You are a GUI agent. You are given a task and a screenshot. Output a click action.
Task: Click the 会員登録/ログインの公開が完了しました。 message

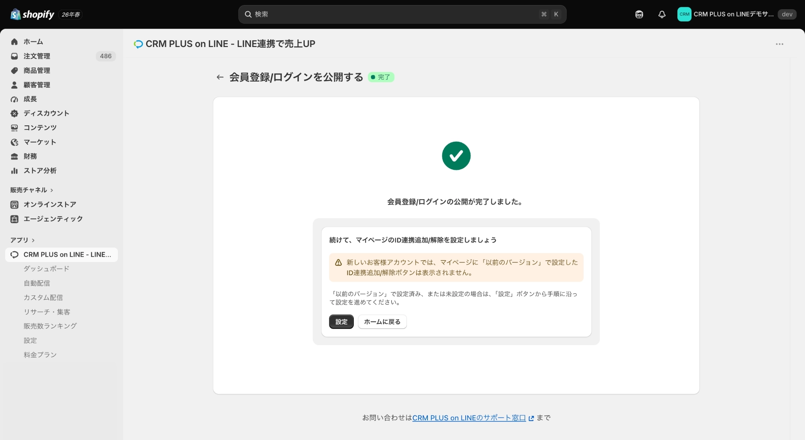coord(456,202)
